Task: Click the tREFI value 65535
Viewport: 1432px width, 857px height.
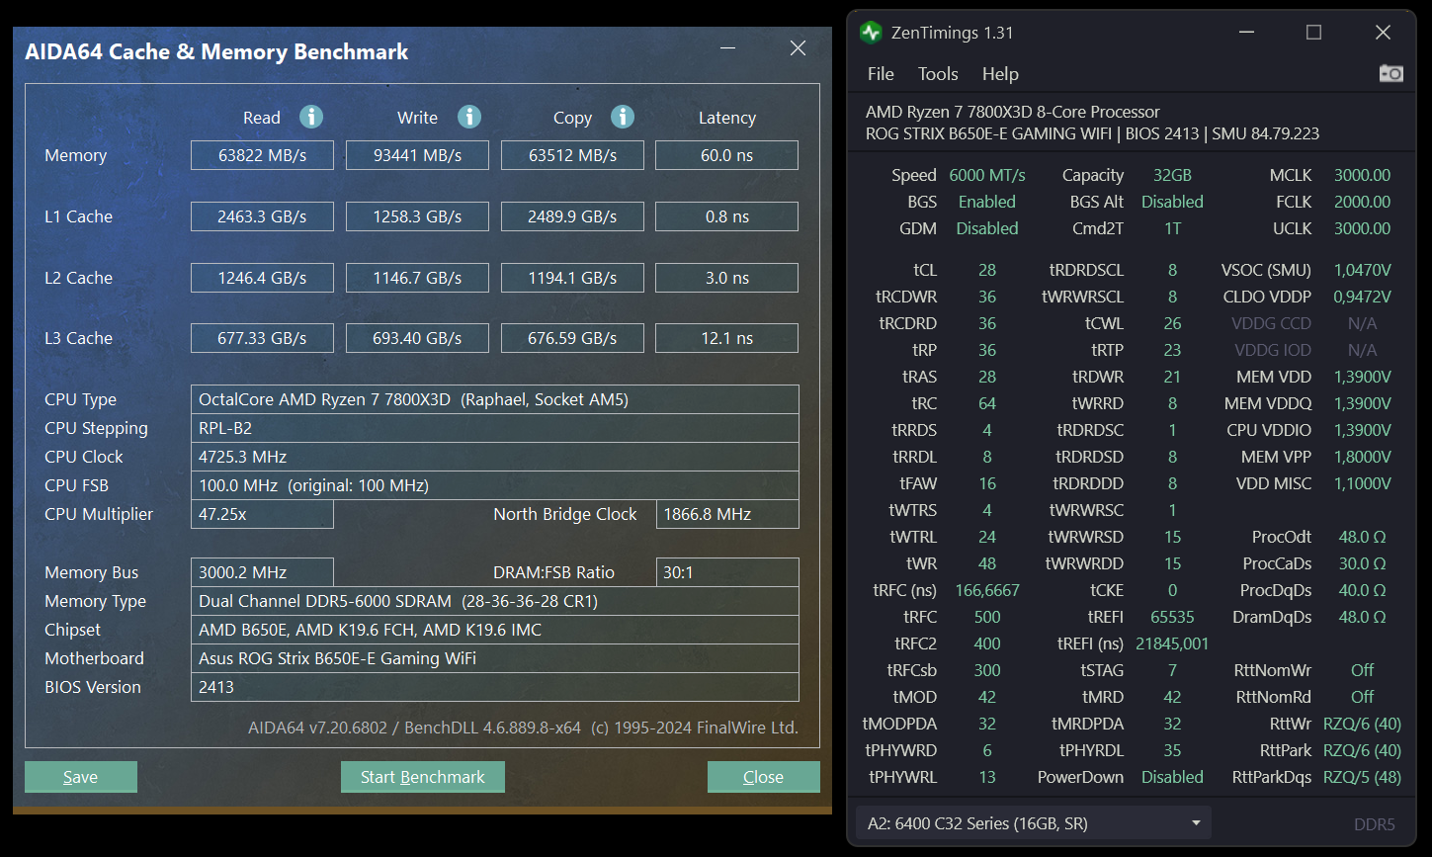Action: (x=1172, y=617)
